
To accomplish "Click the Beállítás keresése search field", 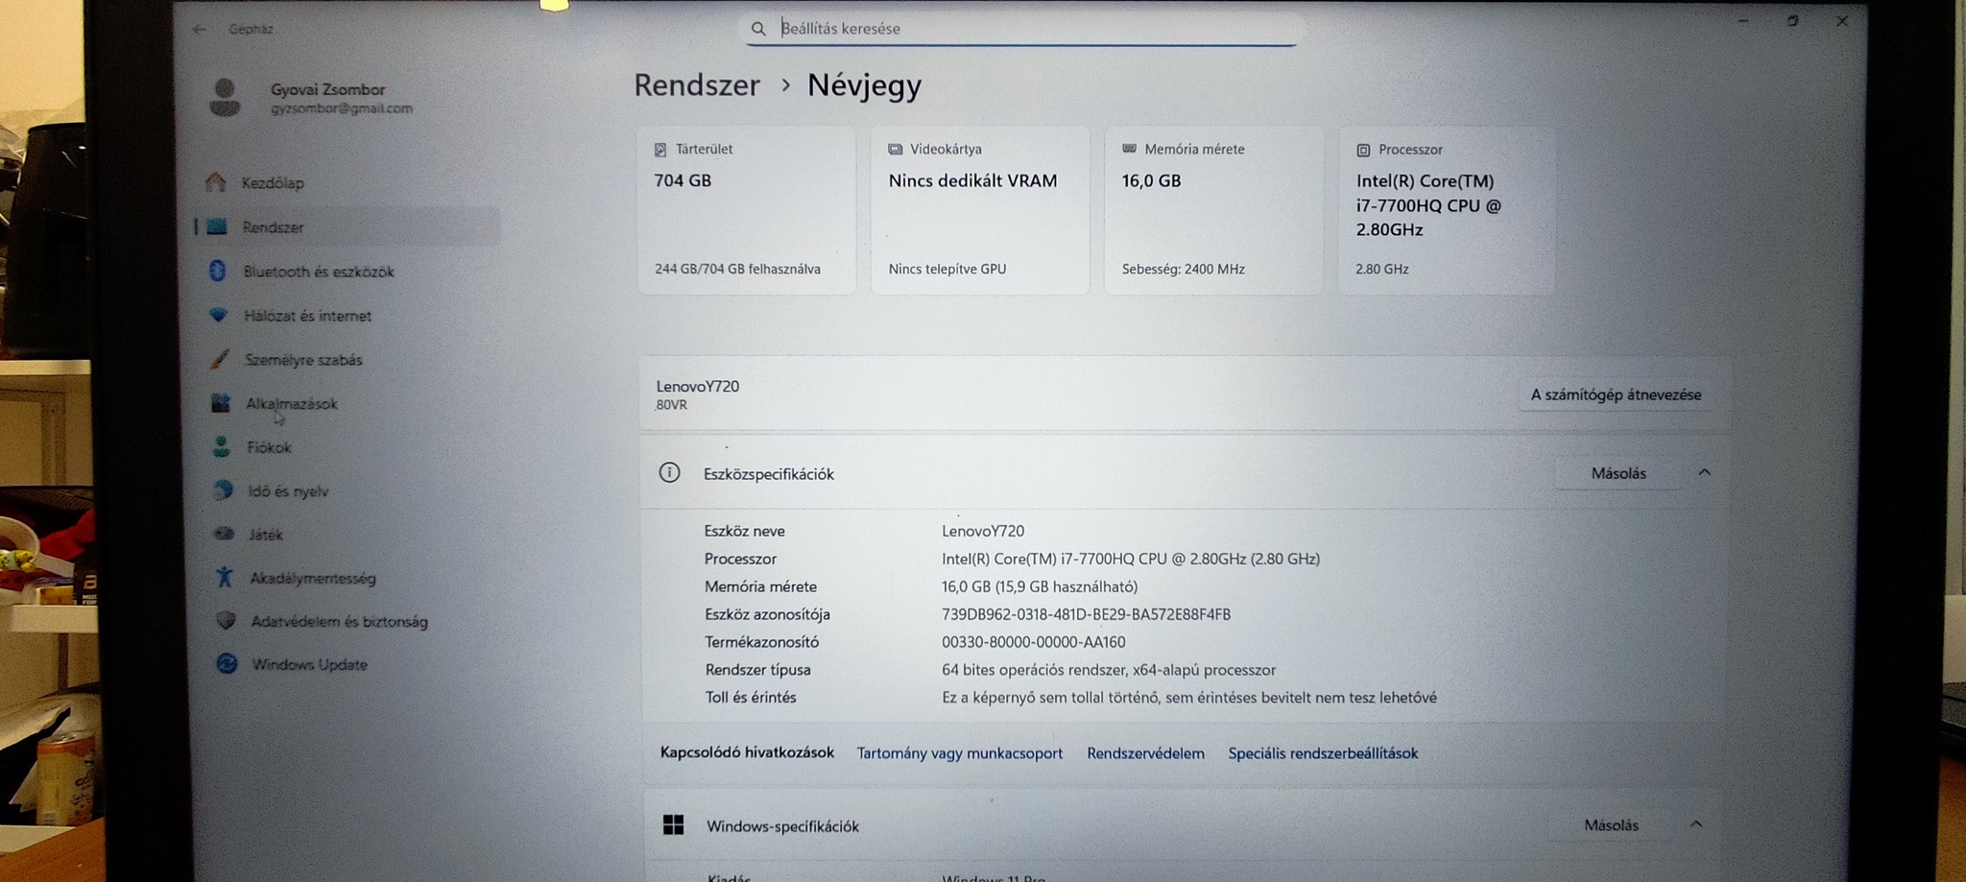I will pyautogui.click(x=1023, y=29).
